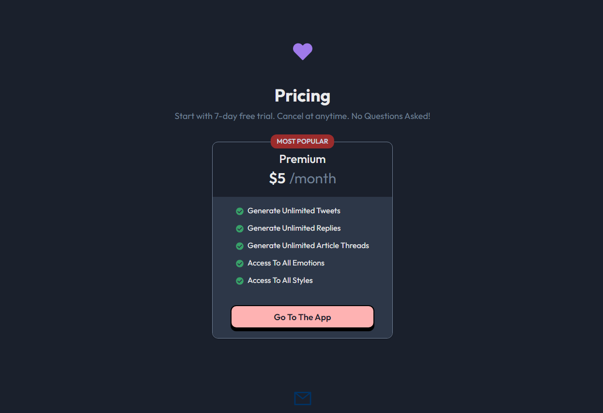Image resolution: width=603 pixels, height=413 pixels.
Task: Click the Pricing heading
Action: click(302, 96)
